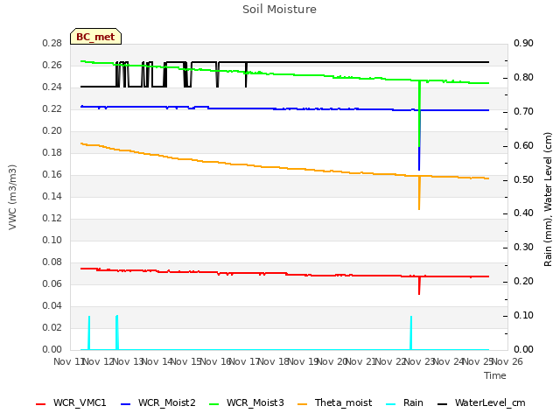The width and height of the screenshot is (560, 420).
Task: Click the black WaterLevel_cm legend swatch
Action: [443, 404]
